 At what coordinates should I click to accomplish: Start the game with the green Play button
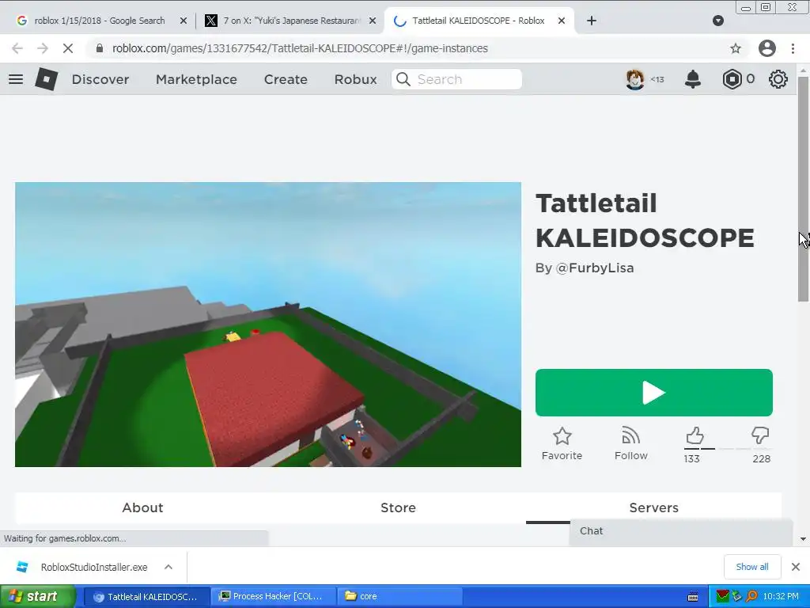click(654, 393)
